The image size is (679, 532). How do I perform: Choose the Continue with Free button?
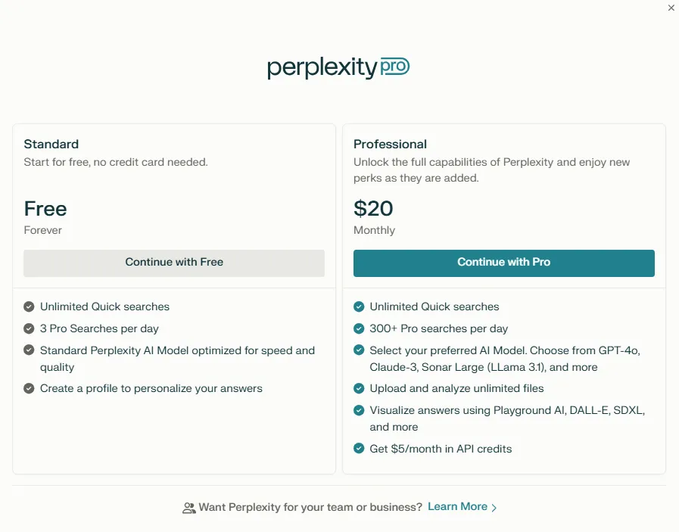pos(174,263)
